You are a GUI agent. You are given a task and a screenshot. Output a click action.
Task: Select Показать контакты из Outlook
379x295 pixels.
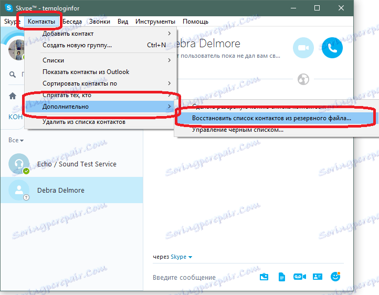click(x=101, y=72)
